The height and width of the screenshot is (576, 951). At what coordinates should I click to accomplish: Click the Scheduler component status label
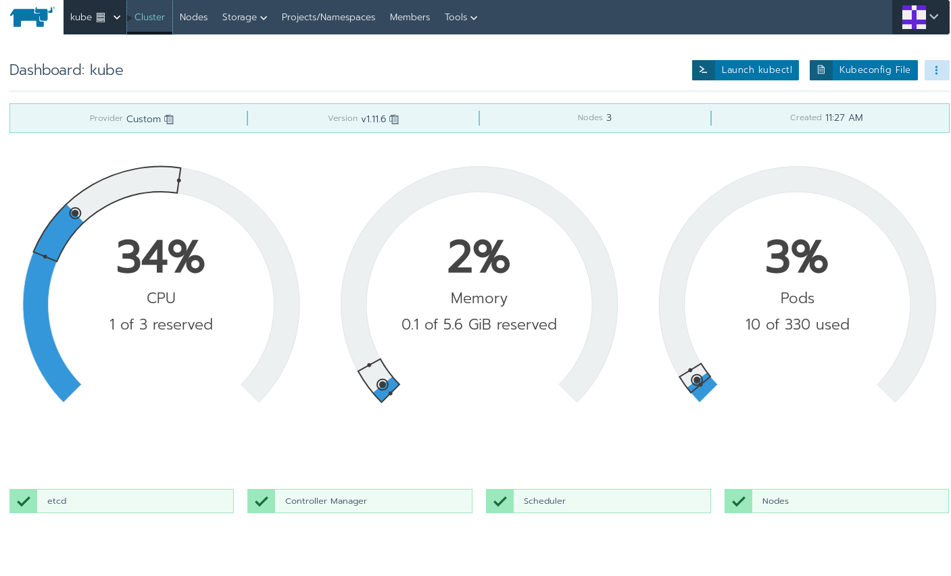click(x=544, y=501)
